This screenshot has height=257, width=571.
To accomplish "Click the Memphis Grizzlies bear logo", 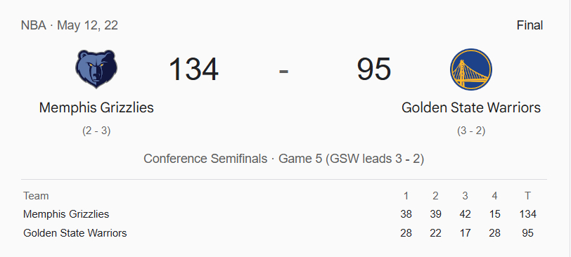I will point(96,70).
